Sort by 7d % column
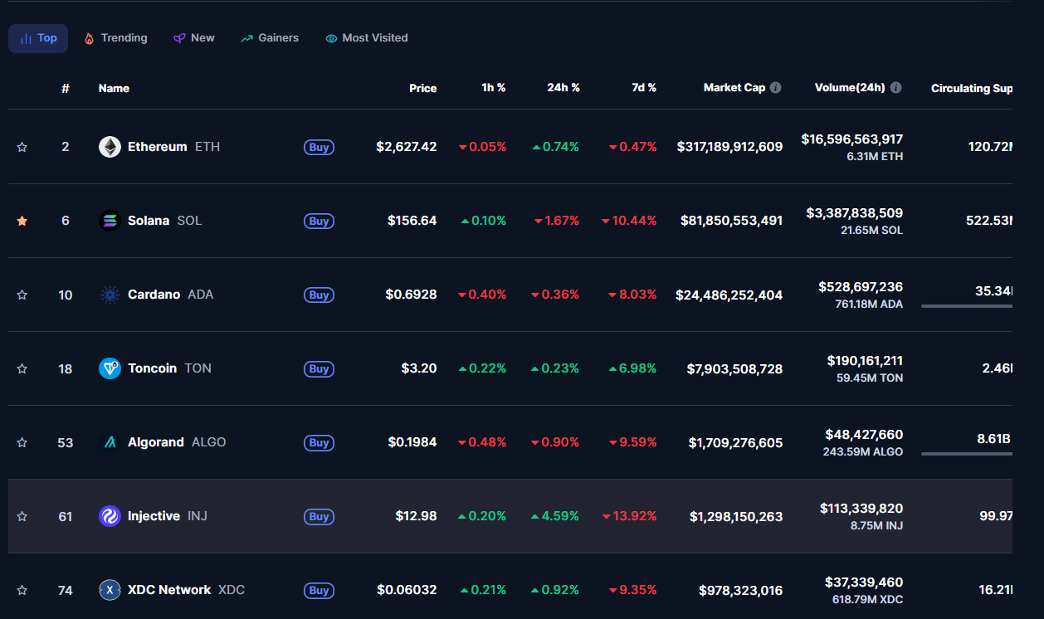The height and width of the screenshot is (619, 1044). click(x=644, y=88)
